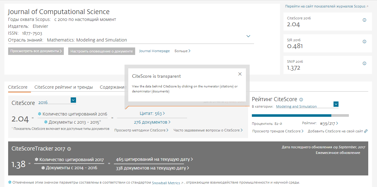The image size is (377, 187).
Task: Click the SNIP 2016 info icon
Action: click(x=364, y=63)
